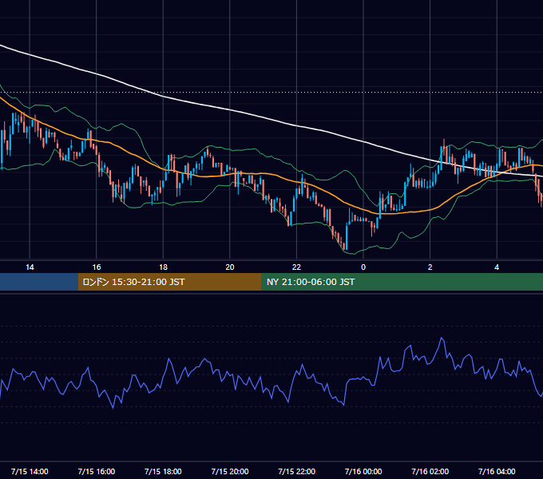The height and width of the screenshot is (479, 543).
Task: Click the 7/15 16:00 time label
Action: point(97,471)
